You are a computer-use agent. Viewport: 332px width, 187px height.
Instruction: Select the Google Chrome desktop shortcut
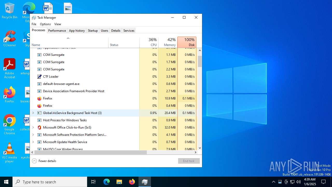[x=10, y=125]
